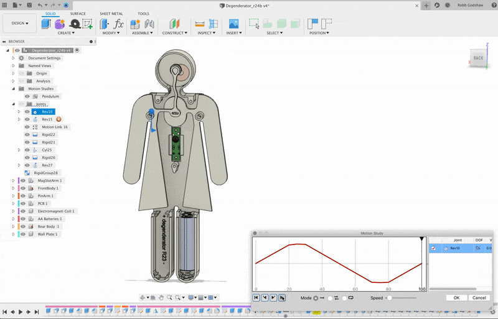
Task: Switch to the SHEET METAL tab
Action: point(111,13)
